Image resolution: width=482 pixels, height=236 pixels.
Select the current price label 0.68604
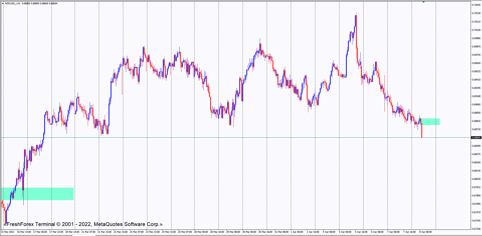click(476, 138)
